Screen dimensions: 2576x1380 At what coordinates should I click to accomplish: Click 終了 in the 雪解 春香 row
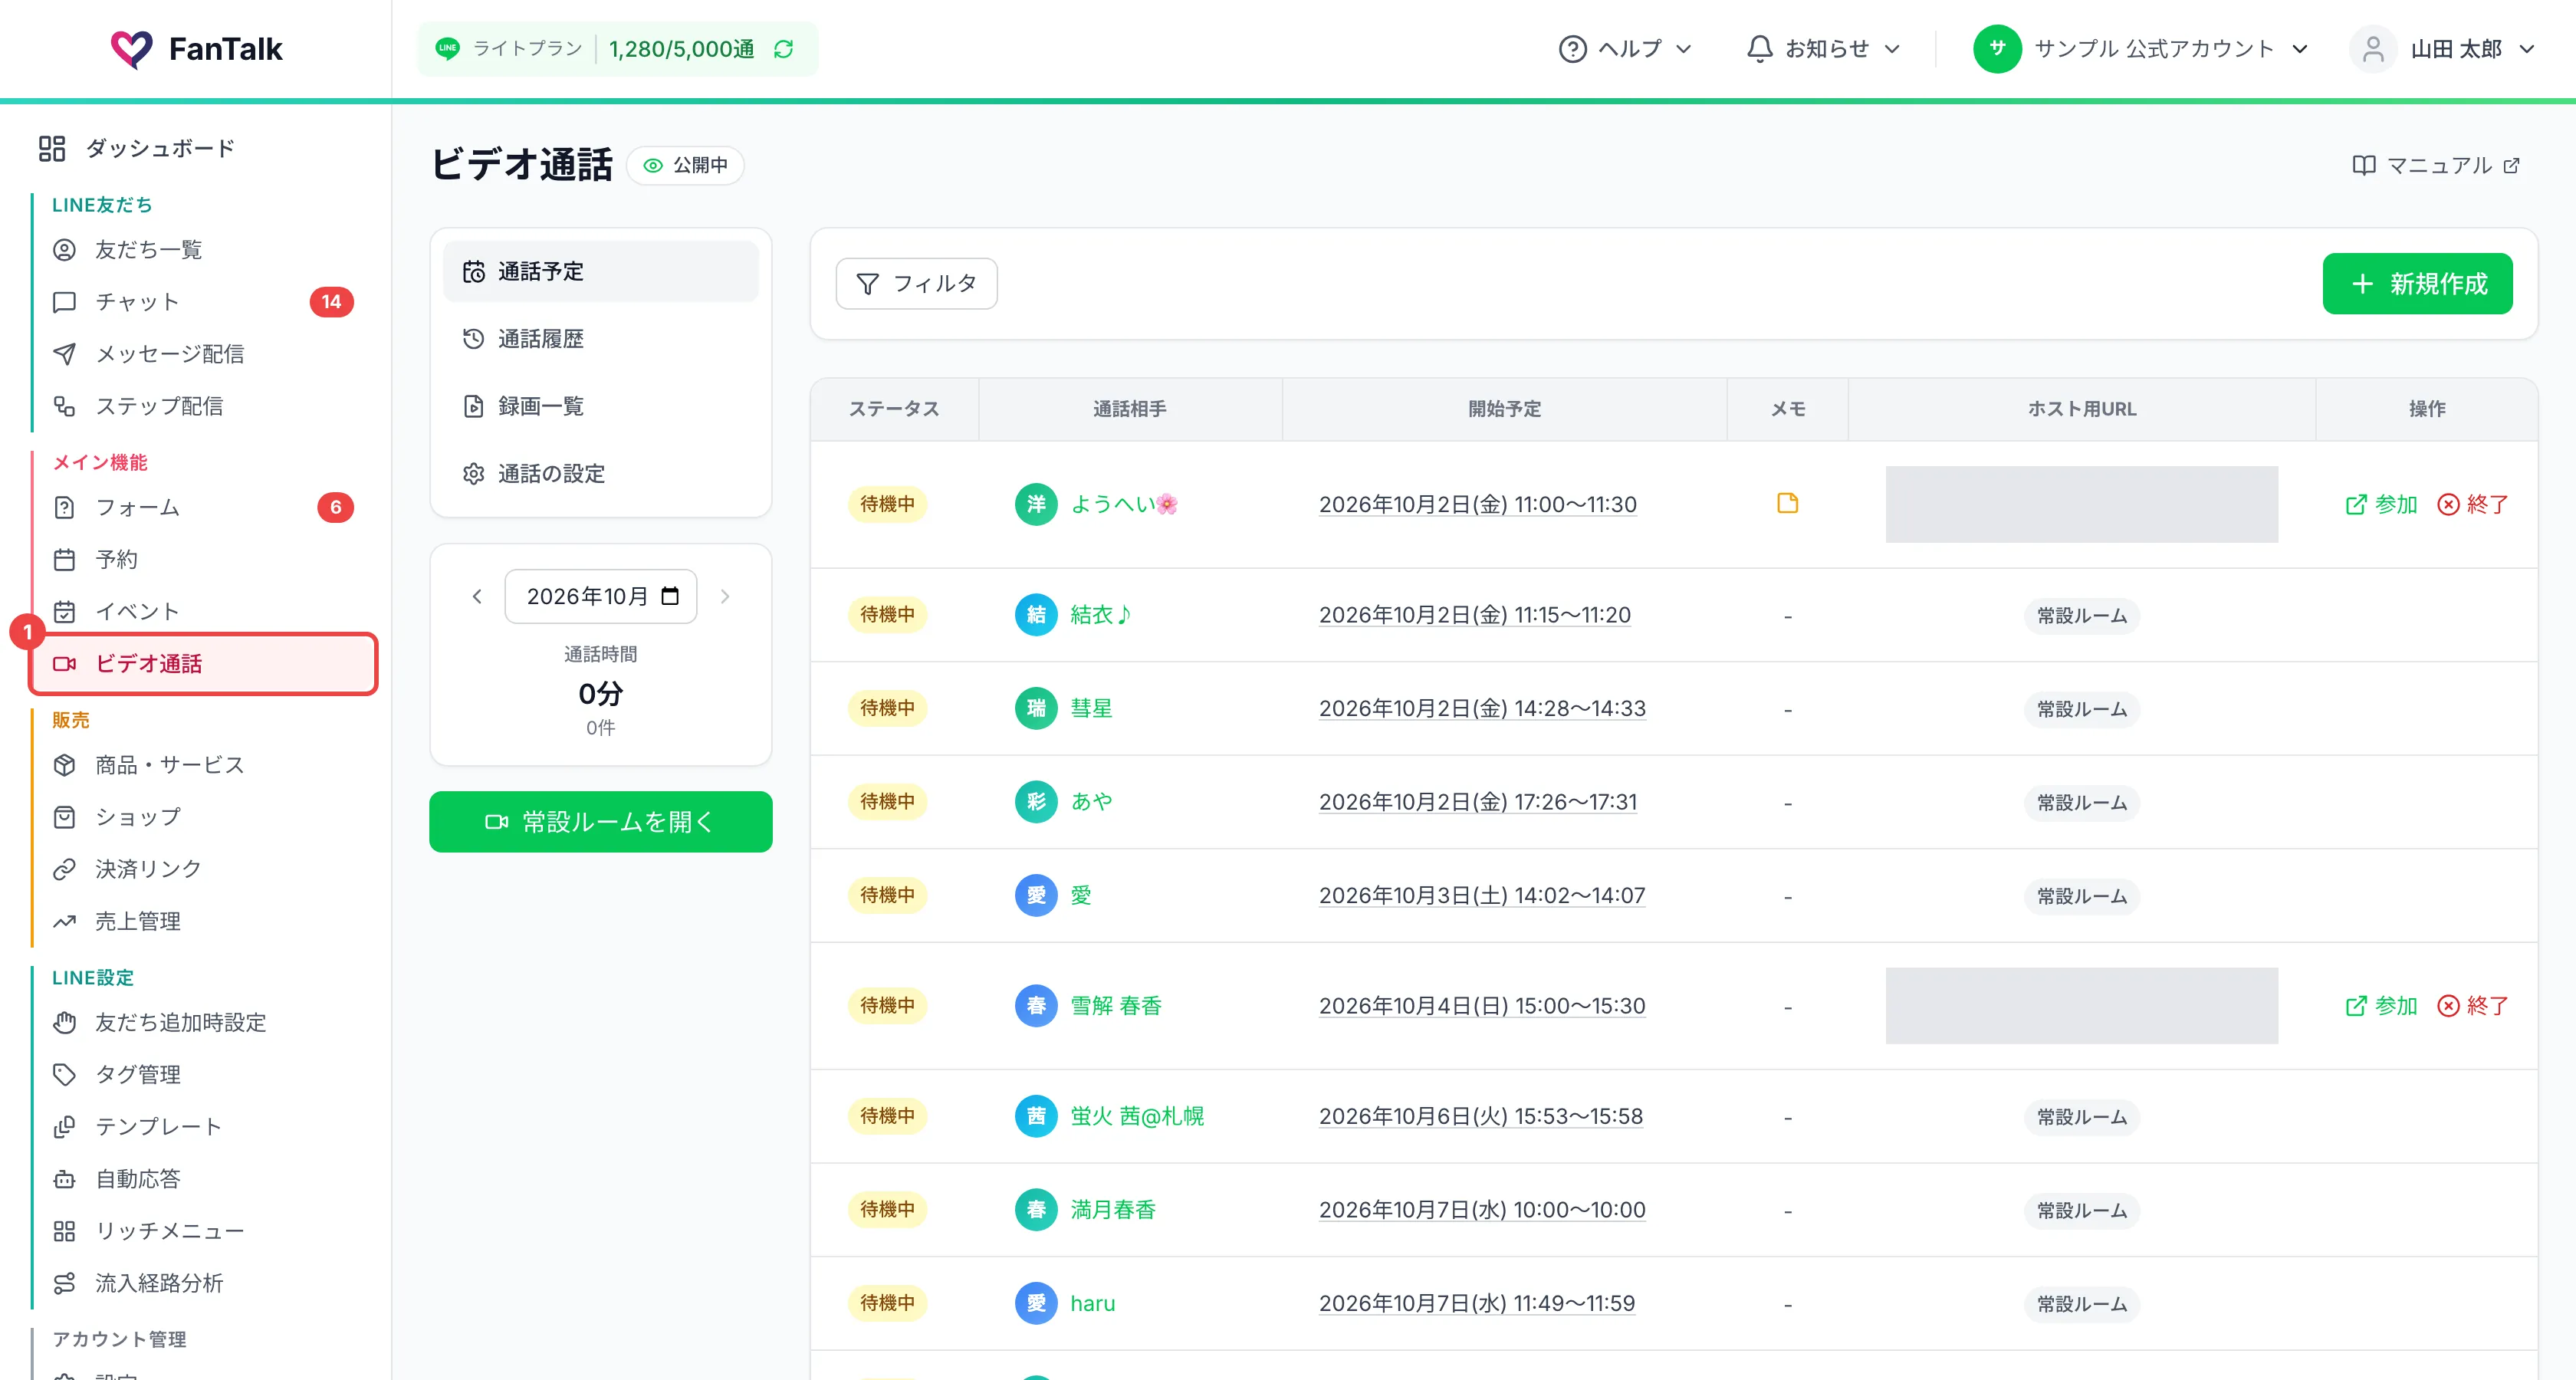2472,1006
